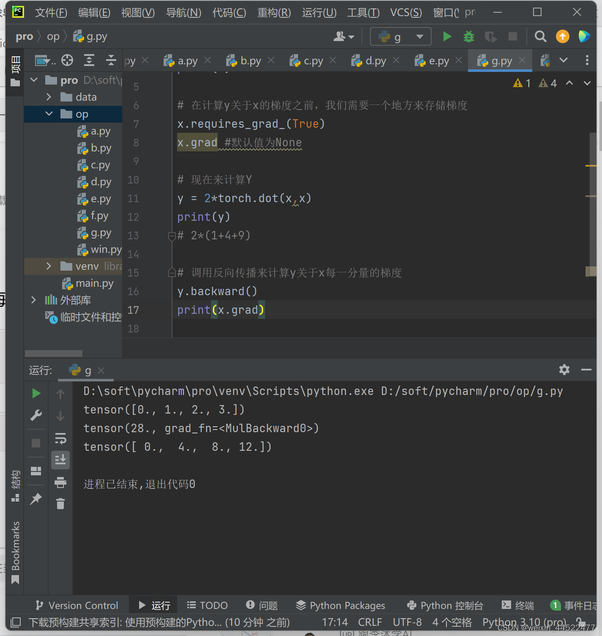Close the g run tab
This screenshot has height=636, width=602.
click(x=101, y=370)
